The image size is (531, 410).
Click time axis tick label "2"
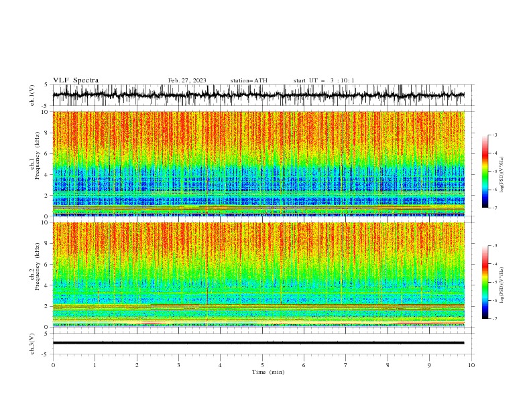pyautogui.click(x=137, y=365)
